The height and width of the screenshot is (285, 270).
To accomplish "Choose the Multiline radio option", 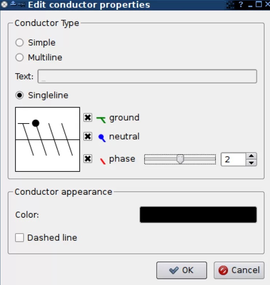I will [20, 57].
